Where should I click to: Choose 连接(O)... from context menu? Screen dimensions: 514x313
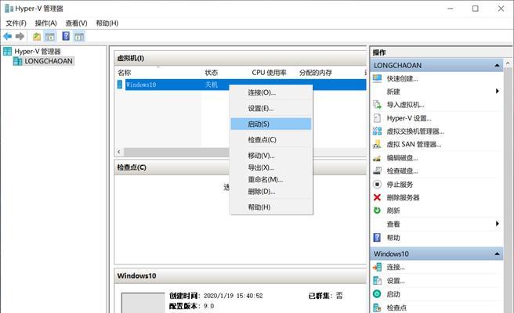(x=271, y=92)
